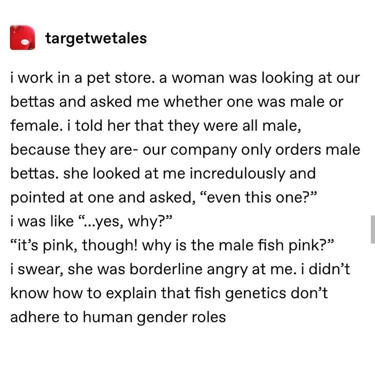Open the targetwetales blog username
Screen dimensions: 375x374
96,38
